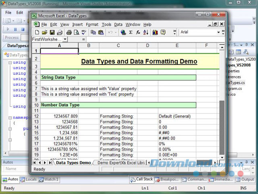Pin the lower-right Visual Studio panel
This screenshot has width=258, height=194.
coord(246,162)
